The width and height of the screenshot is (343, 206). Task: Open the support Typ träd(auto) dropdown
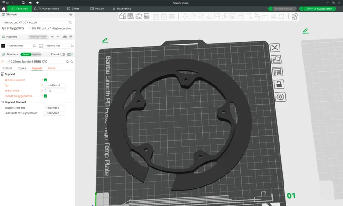[54, 85]
